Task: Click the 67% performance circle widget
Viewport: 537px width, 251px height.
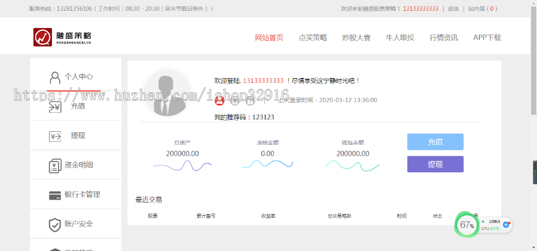Action: [x=467, y=225]
